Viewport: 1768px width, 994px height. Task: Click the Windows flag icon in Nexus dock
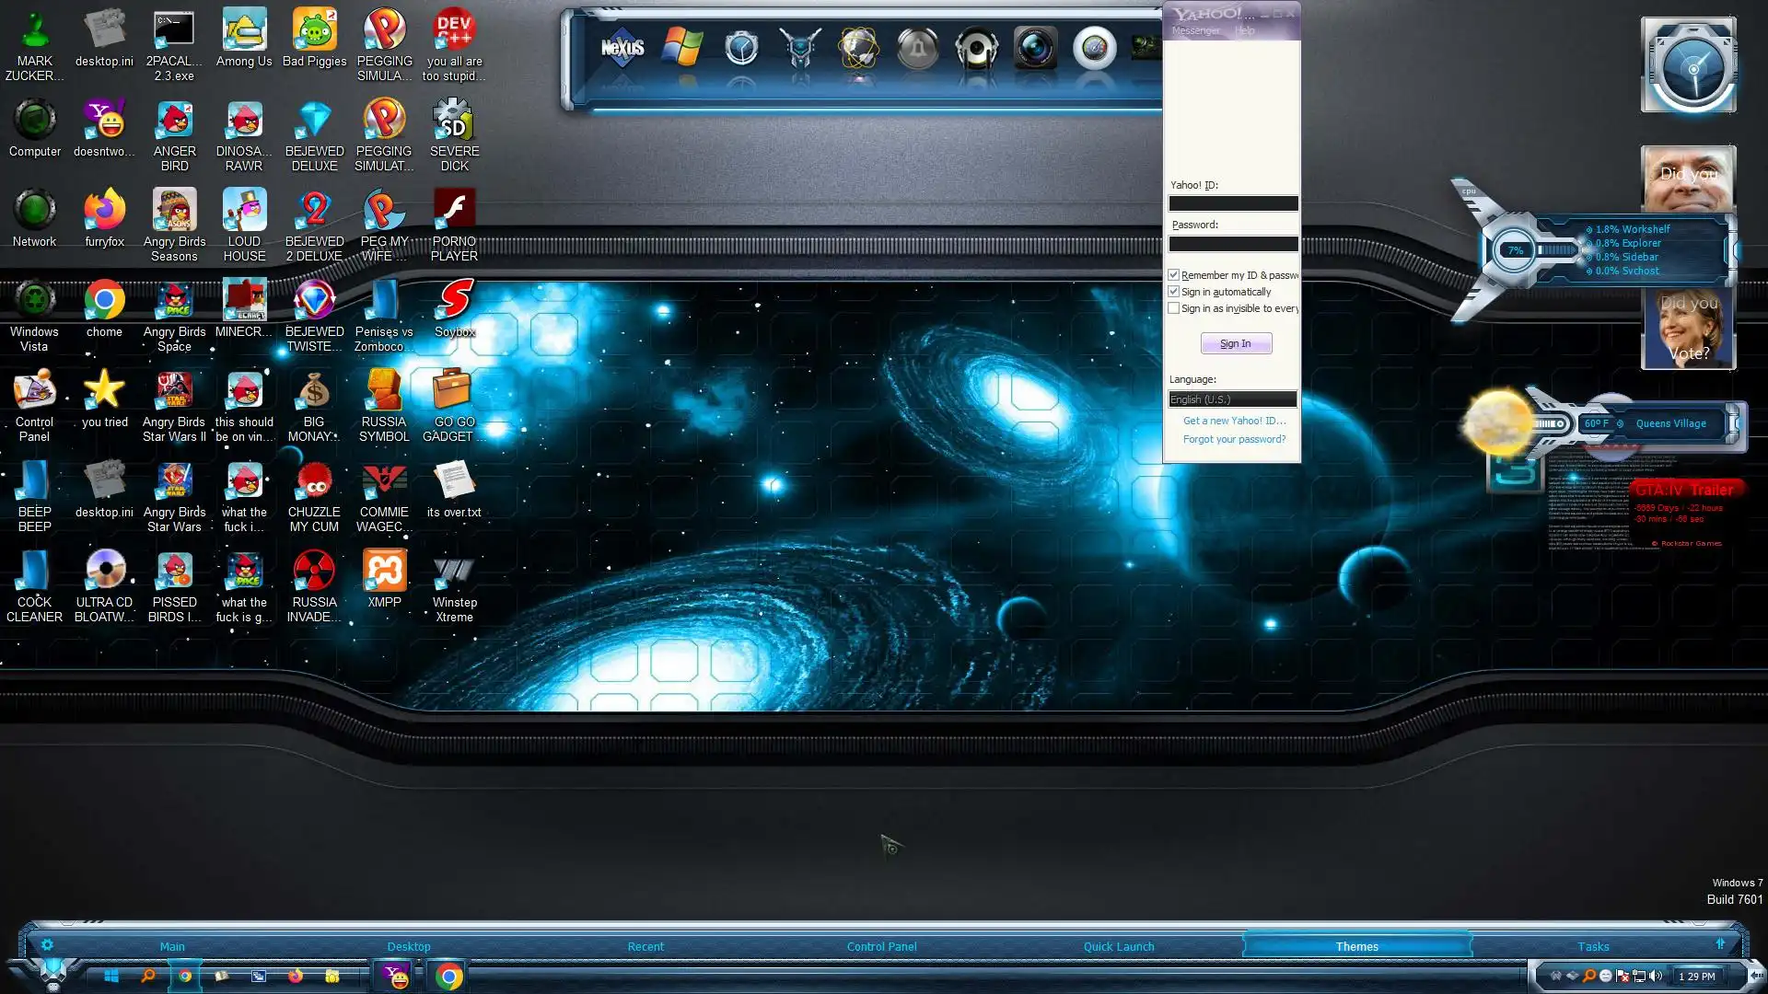click(682, 48)
